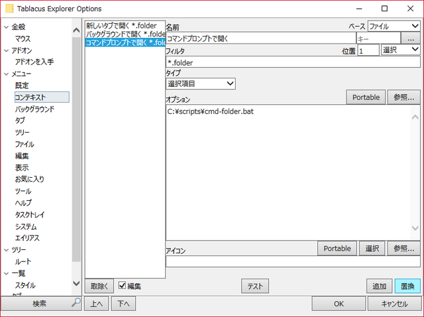Select バックグラウンド in the tree
424x317 pixels.
[34, 109]
